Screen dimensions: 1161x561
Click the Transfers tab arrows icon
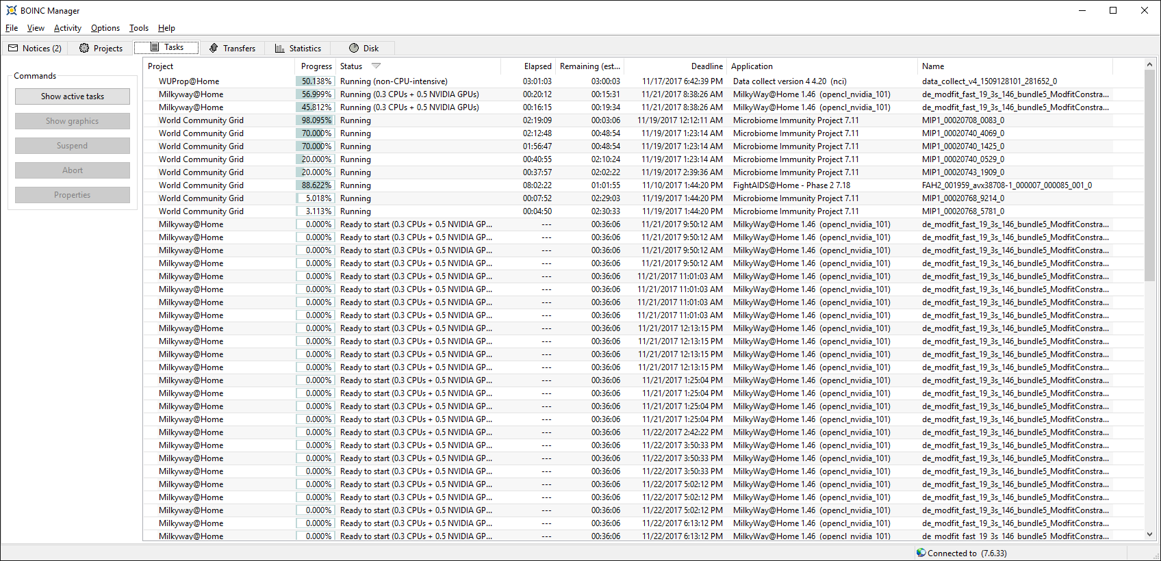(x=214, y=48)
